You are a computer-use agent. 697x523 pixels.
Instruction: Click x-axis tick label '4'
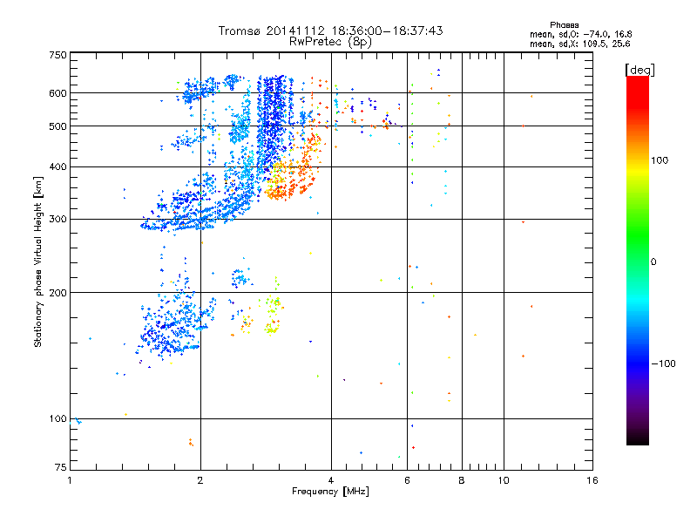click(x=331, y=480)
